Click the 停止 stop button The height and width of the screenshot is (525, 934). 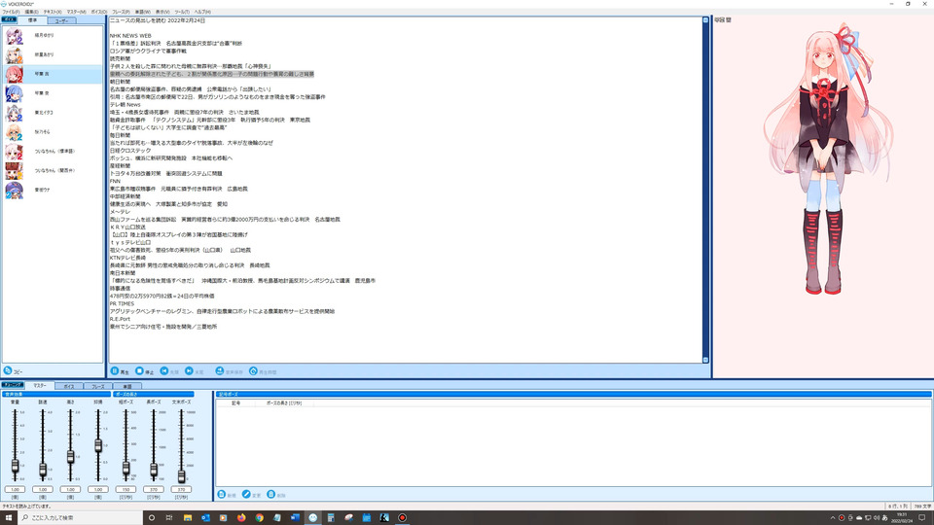tap(145, 371)
